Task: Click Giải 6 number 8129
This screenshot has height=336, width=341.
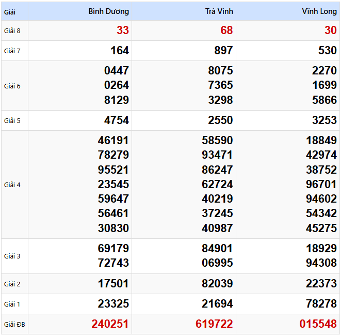Action: click(x=117, y=100)
